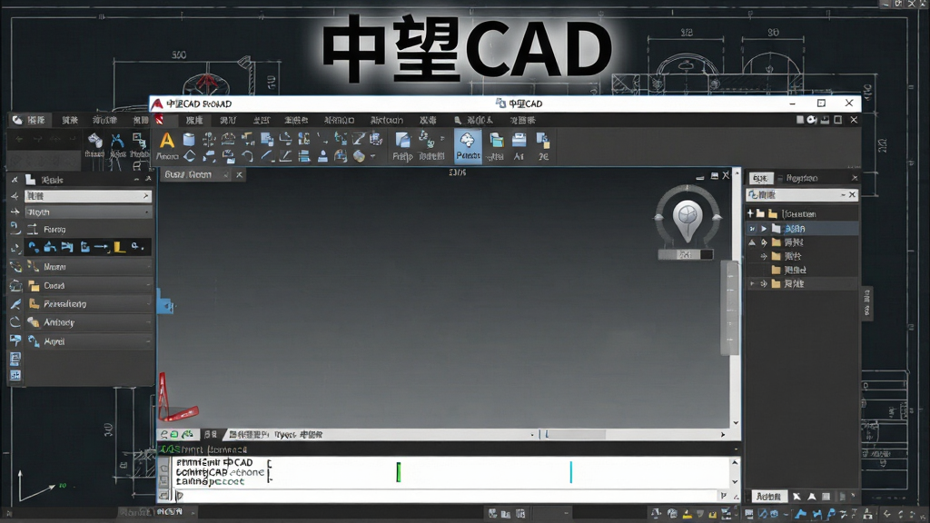Viewport: 930px width, 523px height.
Task: Close the open drawing document tab
Action: (239, 174)
